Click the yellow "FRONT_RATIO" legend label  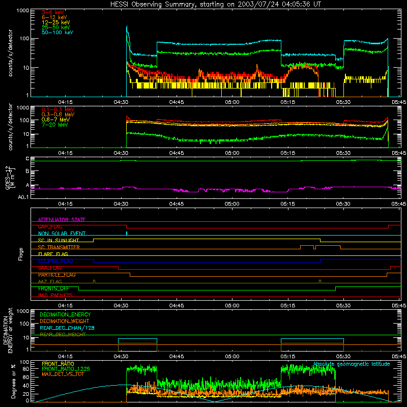[58, 364]
